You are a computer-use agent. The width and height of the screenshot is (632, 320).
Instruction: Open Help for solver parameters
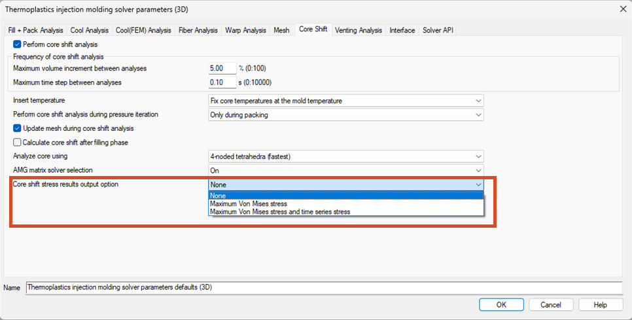601,305
